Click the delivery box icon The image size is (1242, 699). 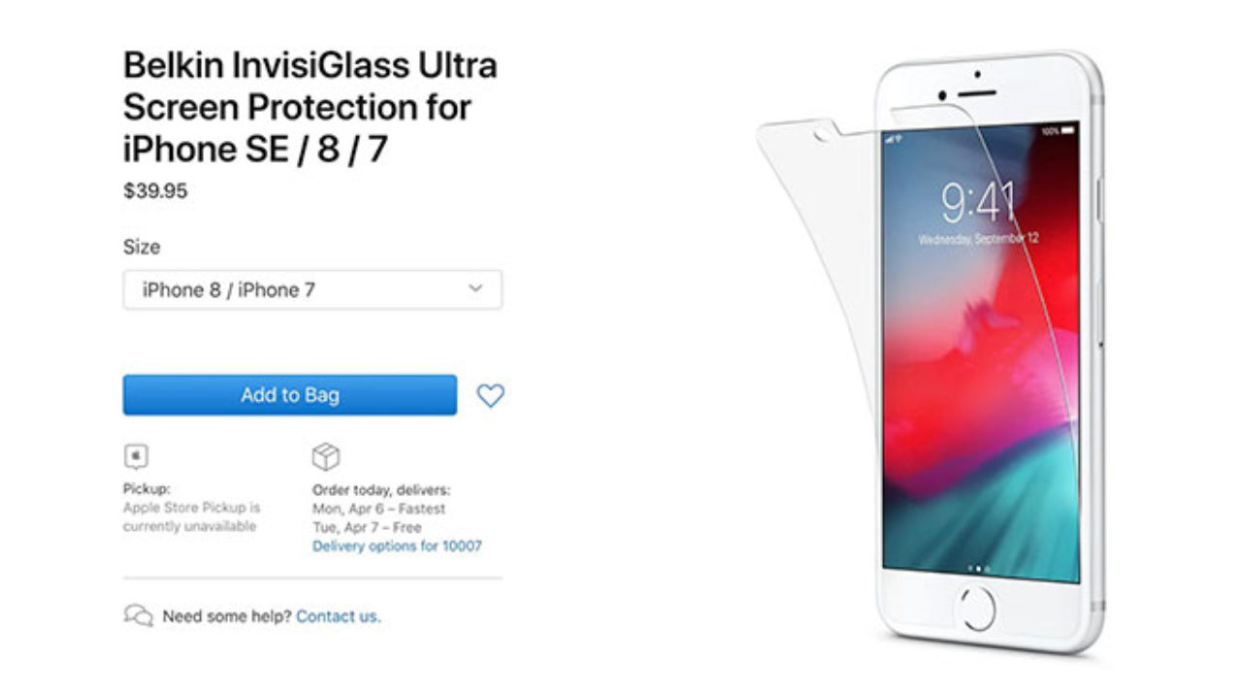[326, 456]
